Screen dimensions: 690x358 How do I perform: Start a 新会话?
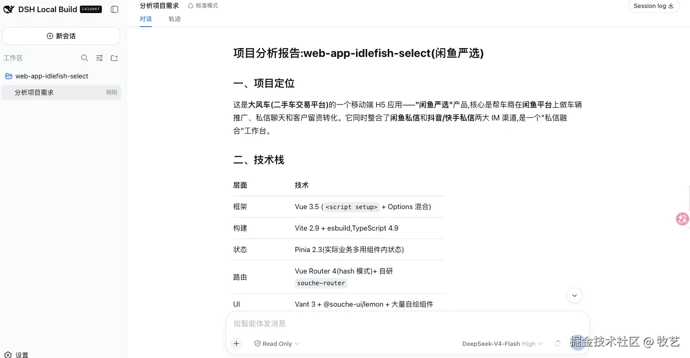click(61, 36)
